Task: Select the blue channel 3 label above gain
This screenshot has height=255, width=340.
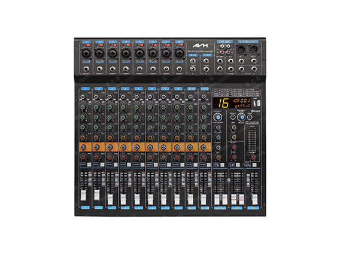Action: coord(112,89)
